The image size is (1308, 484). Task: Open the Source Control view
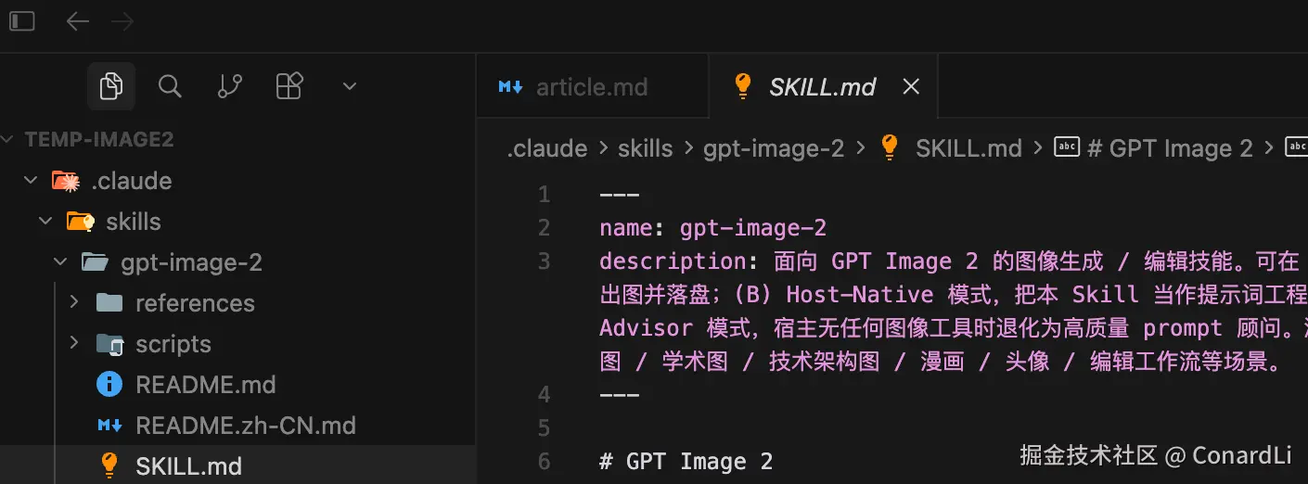(229, 86)
